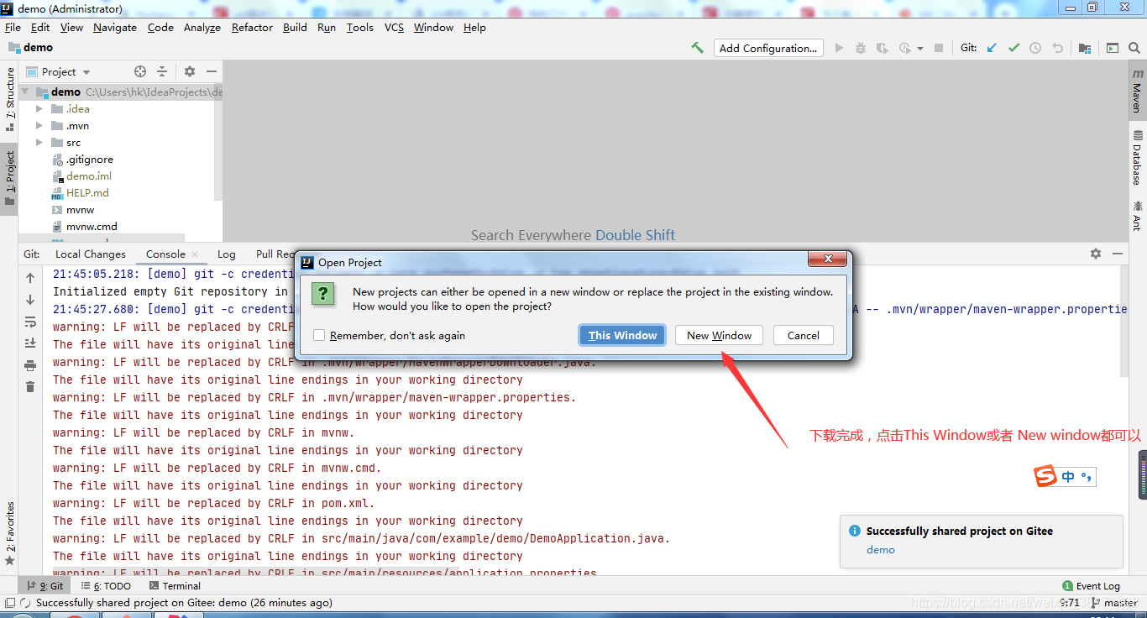Screen dimensions: 1147x618
Task: Open Project panel settings gear
Action: coord(190,71)
